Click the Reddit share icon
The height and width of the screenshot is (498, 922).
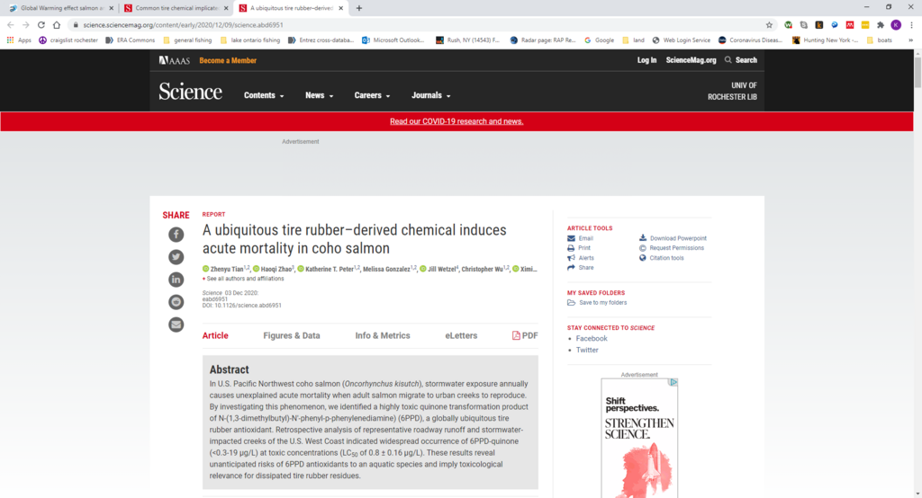(x=176, y=302)
